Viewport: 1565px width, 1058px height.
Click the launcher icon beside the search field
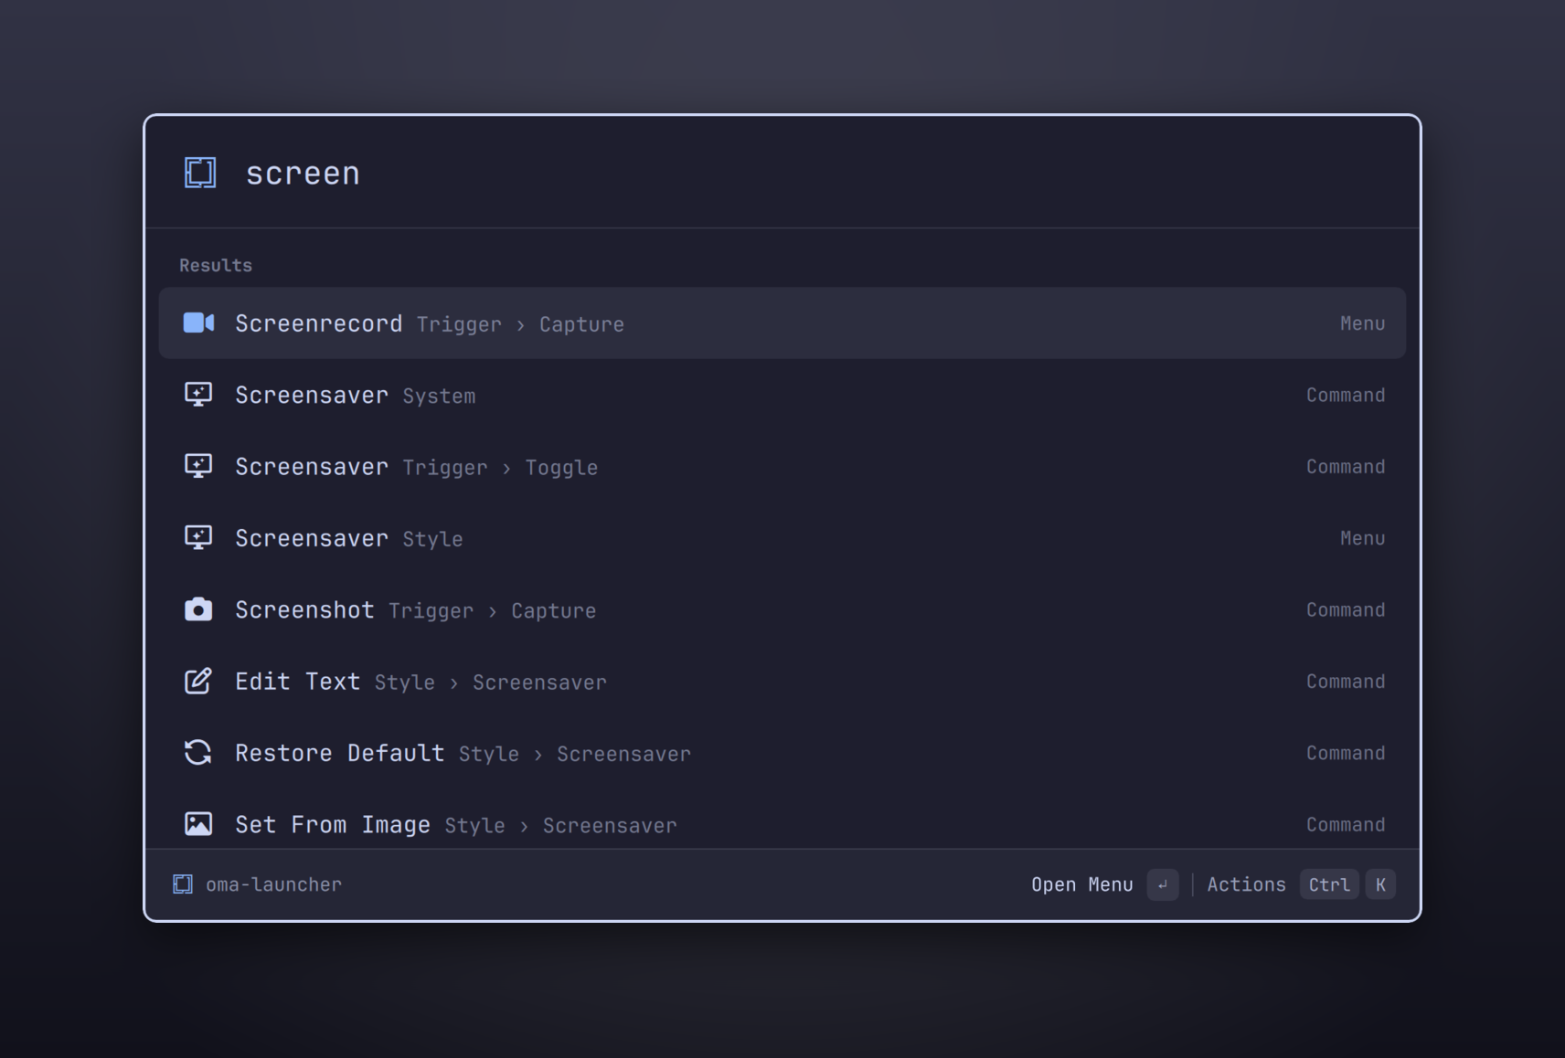200,173
